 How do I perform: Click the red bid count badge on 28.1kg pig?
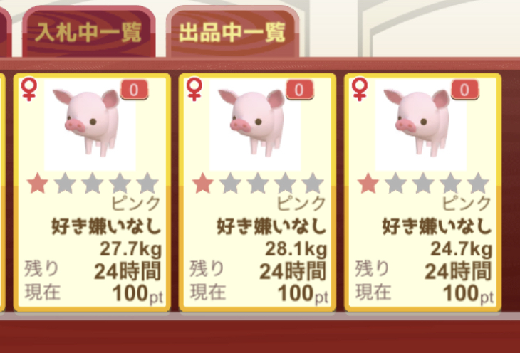tap(299, 90)
